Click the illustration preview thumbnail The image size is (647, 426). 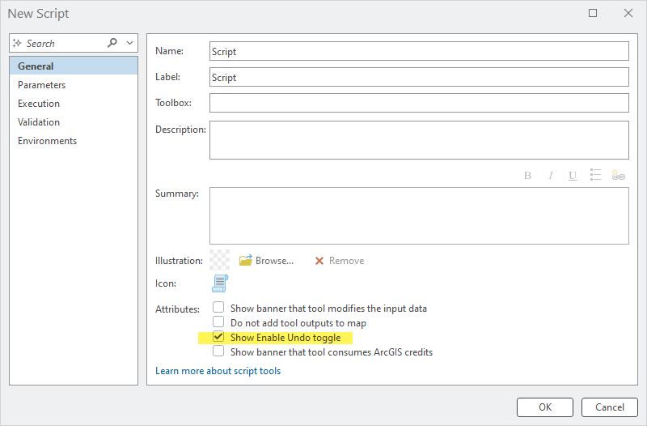click(219, 260)
